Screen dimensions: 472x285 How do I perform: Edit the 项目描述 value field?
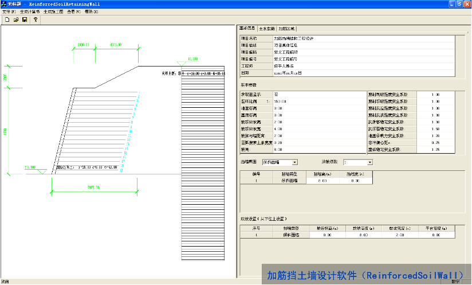click(x=364, y=45)
